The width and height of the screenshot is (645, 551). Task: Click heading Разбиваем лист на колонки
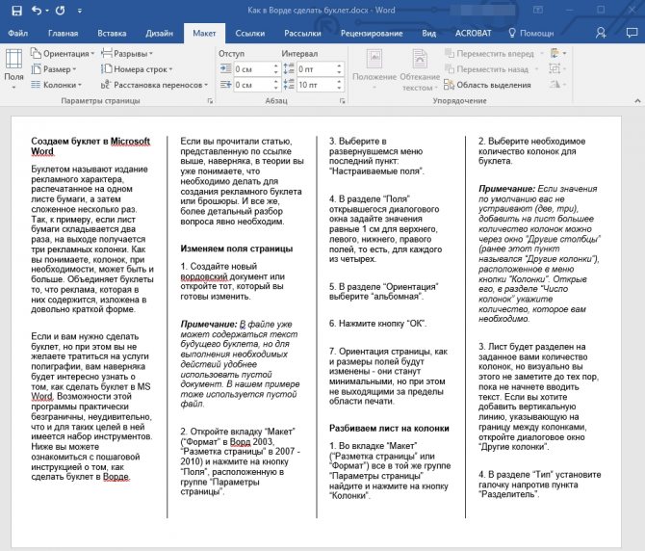point(389,429)
